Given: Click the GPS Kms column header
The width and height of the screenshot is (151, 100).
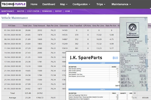Looking at the screenshot, I should [x=87, y=26].
